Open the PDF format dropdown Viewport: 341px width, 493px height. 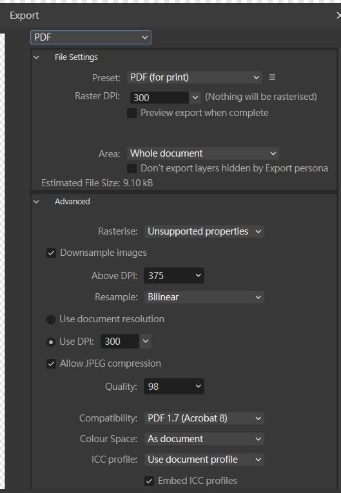pyautogui.click(x=91, y=37)
